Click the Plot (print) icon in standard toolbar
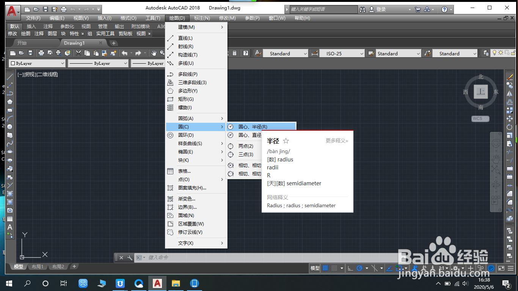518x291 pixels. [x=41, y=53]
